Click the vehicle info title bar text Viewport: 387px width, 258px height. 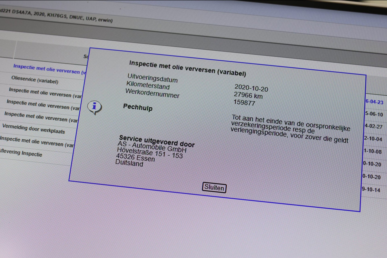(56, 15)
